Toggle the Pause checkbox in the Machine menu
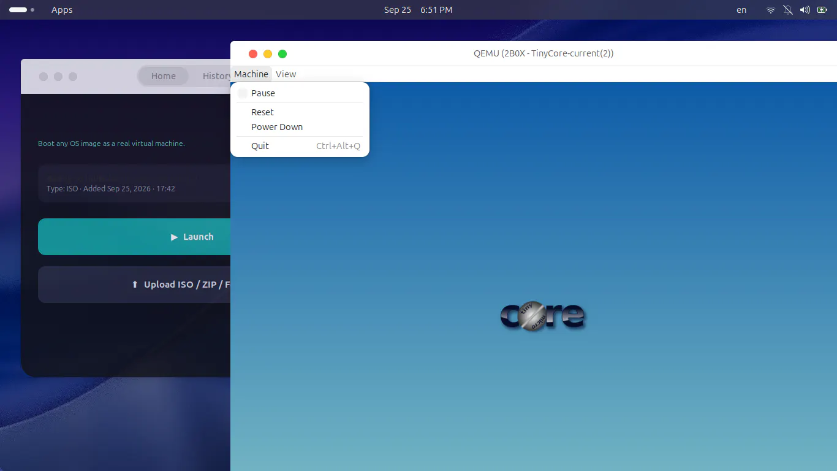Image resolution: width=837 pixels, height=471 pixels. (243, 93)
